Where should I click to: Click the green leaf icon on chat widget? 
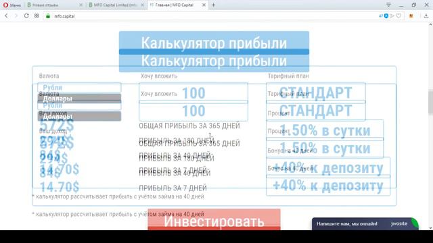[x=415, y=223]
